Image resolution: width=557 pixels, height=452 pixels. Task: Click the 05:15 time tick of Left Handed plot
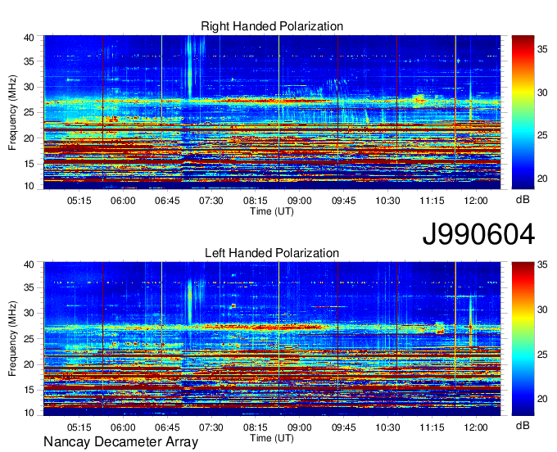tap(79, 427)
